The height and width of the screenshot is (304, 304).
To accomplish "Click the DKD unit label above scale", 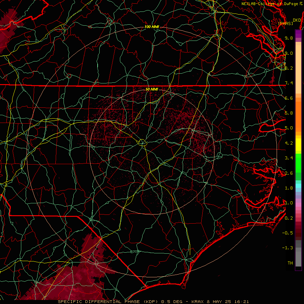I will coord(297,20).
